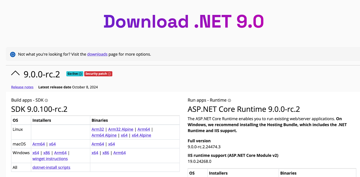Click the Go-live badge
Viewport: 360px width, 177px height.
[75, 74]
